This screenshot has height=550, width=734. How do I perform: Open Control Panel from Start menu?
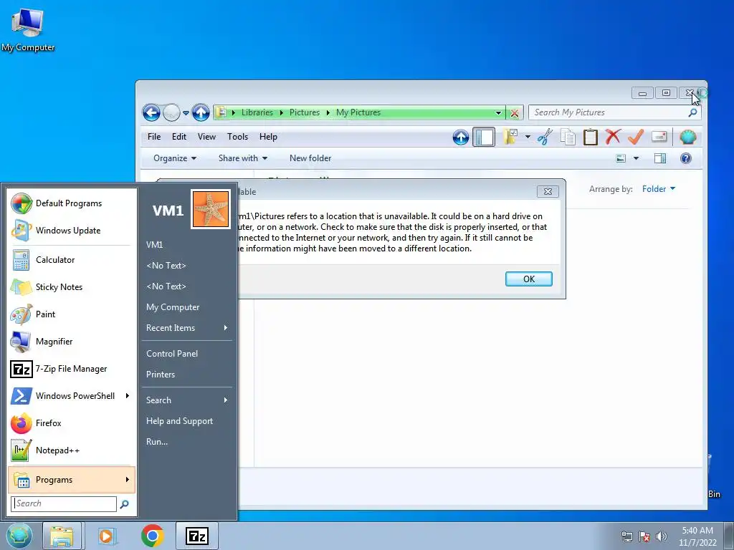(x=187, y=354)
